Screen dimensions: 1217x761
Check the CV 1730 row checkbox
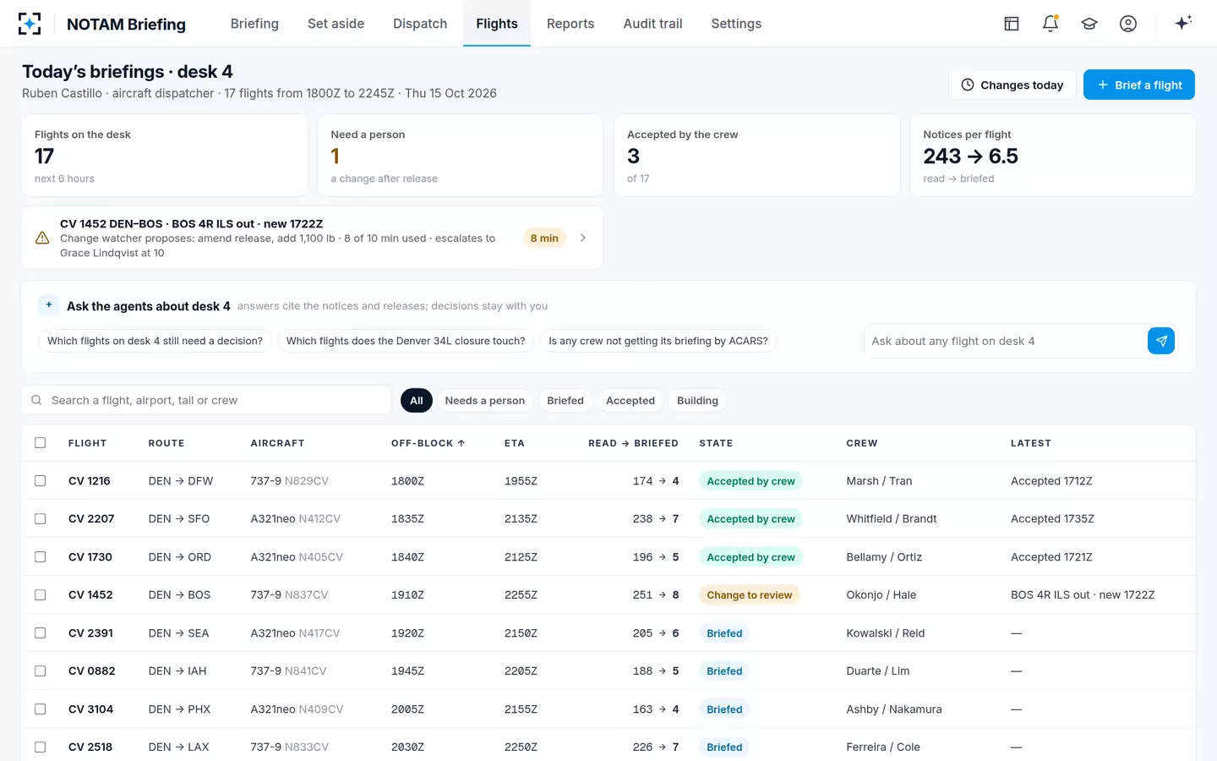click(40, 556)
